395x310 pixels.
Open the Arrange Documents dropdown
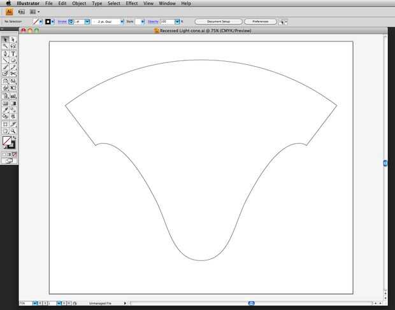pyautogui.click(x=35, y=12)
